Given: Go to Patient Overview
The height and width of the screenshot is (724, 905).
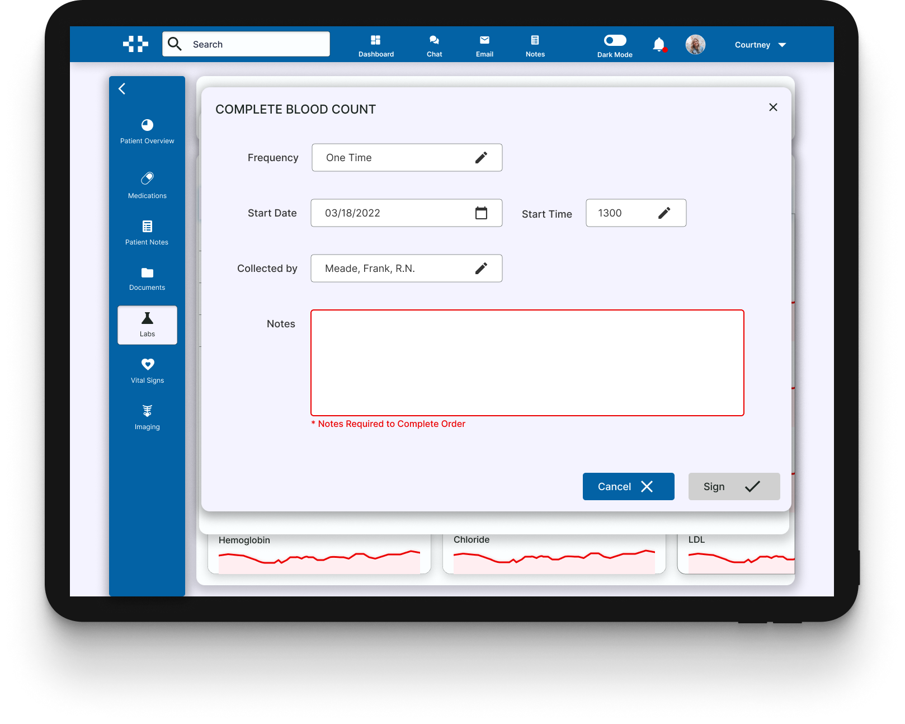Looking at the screenshot, I should 147,131.
